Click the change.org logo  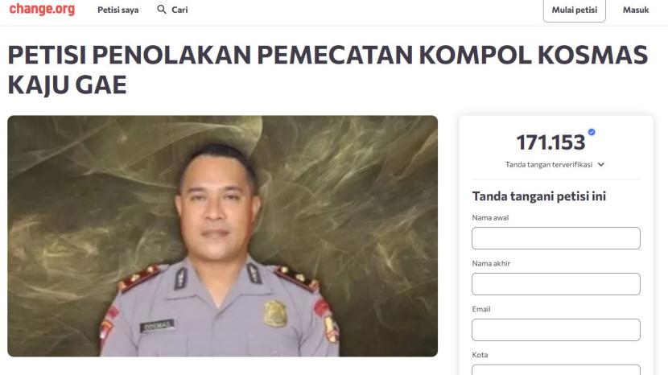click(42, 9)
